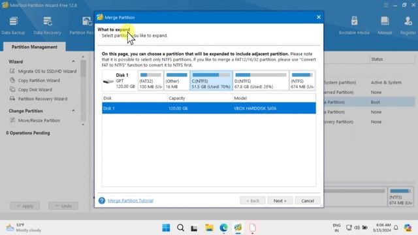Click the Partition Recovery Wizard icon
The width and height of the screenshot is (418, 235).
click(12, 99)
